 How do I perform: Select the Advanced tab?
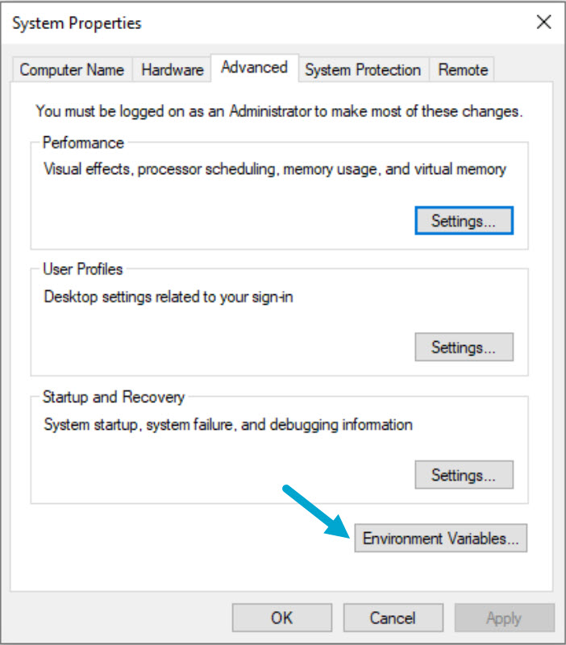coord(254,68)
